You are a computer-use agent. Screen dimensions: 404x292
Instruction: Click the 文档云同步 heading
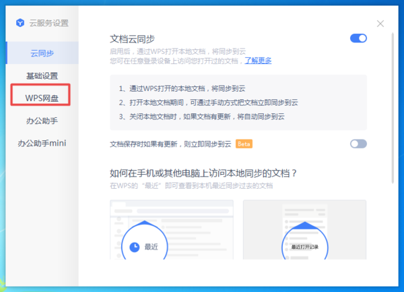coord(132,39)
